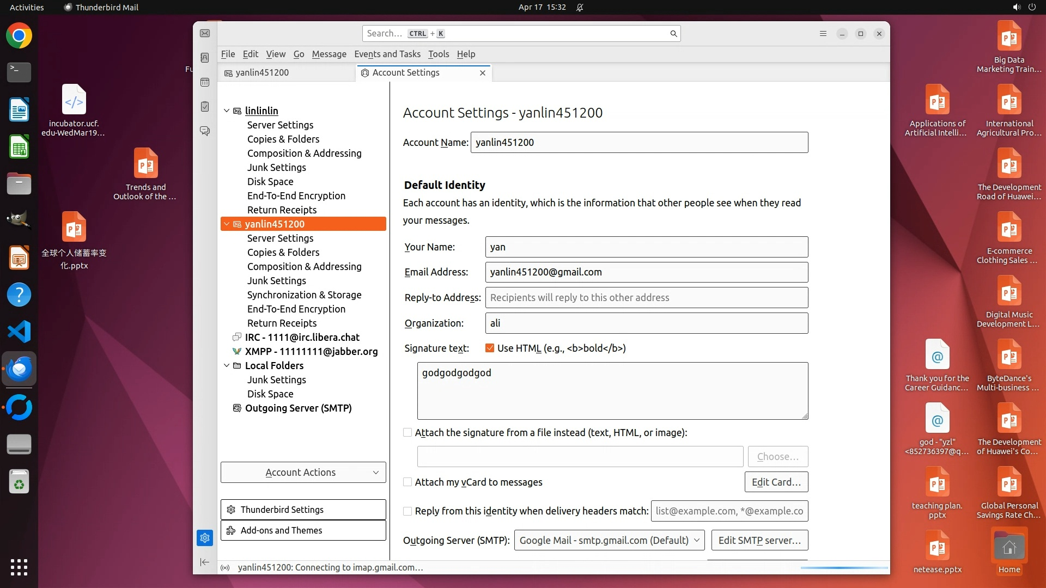Open the Account Actions dropdown

pos(303,473)
